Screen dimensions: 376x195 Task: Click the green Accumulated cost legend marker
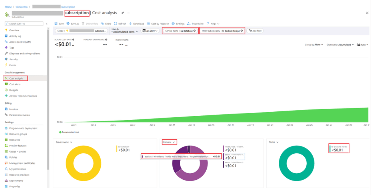tap(60, 132)
